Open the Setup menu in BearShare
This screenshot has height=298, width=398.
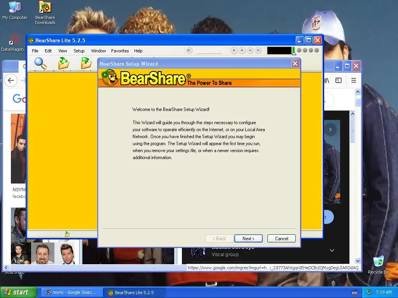[x=79, y=51]
